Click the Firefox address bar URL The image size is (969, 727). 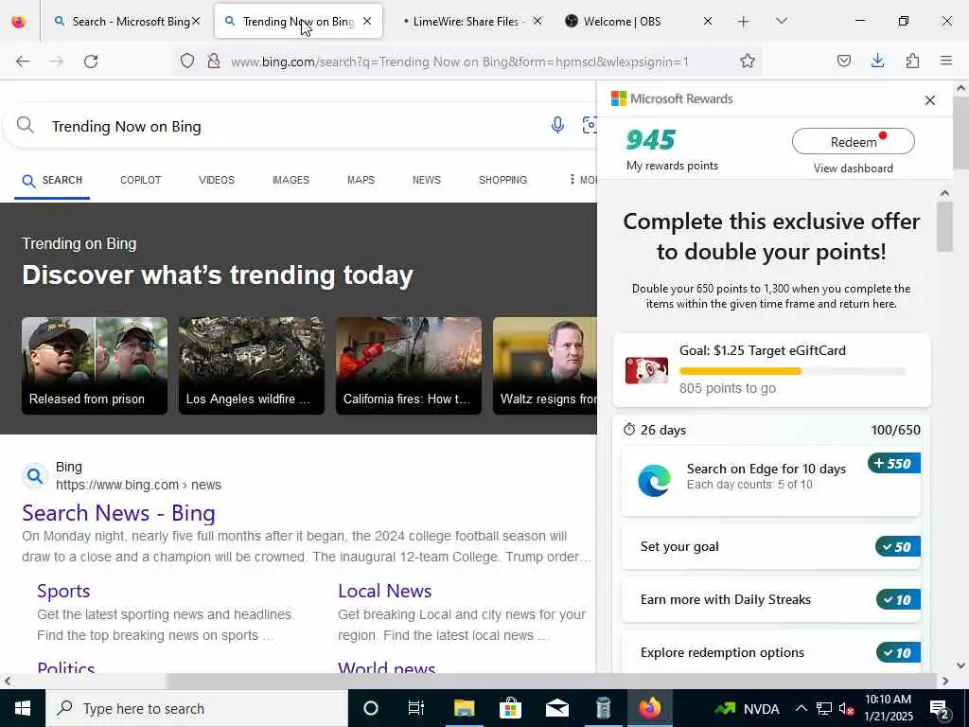coord(459,62)
